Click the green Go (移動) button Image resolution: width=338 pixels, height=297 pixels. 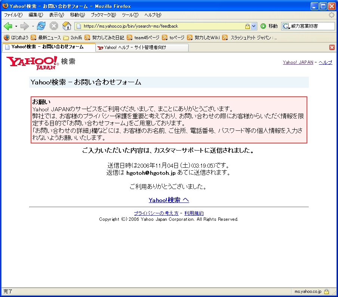[269, 26]
